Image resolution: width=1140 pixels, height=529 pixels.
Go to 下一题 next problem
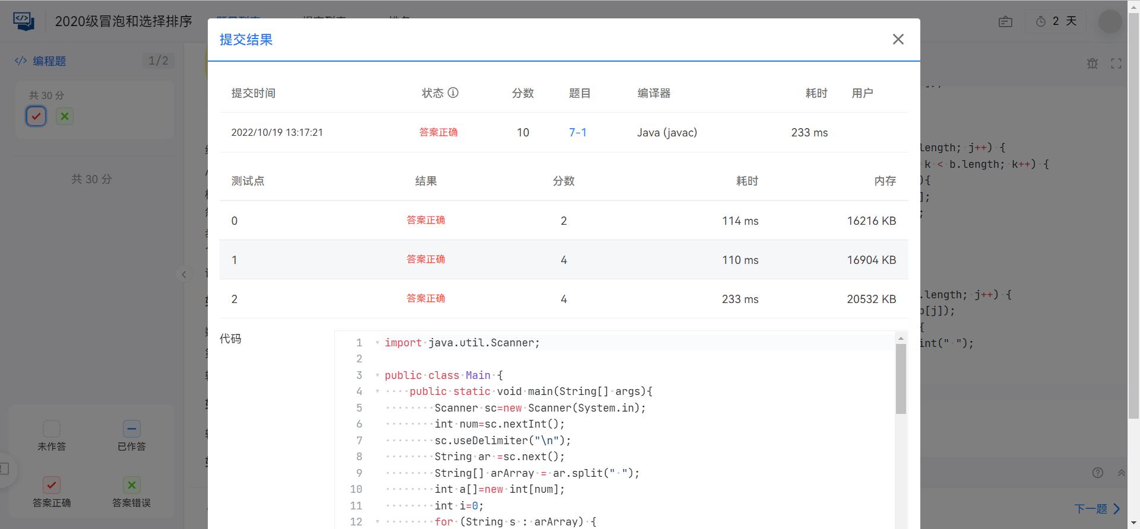1097,509
